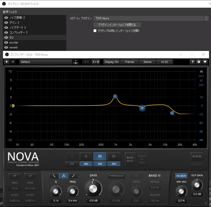Image resolution: width=211 pixels, height=207 pixels.
Task: Click the redo right arrow in Nova
Action: [x=13, y=62]
